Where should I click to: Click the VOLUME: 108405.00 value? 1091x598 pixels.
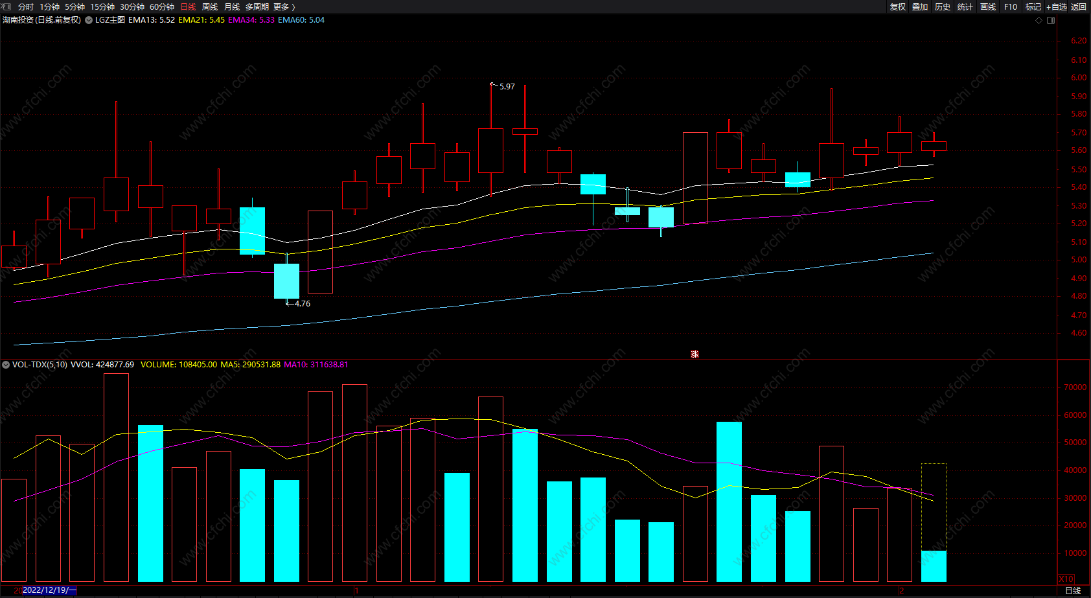179,365
